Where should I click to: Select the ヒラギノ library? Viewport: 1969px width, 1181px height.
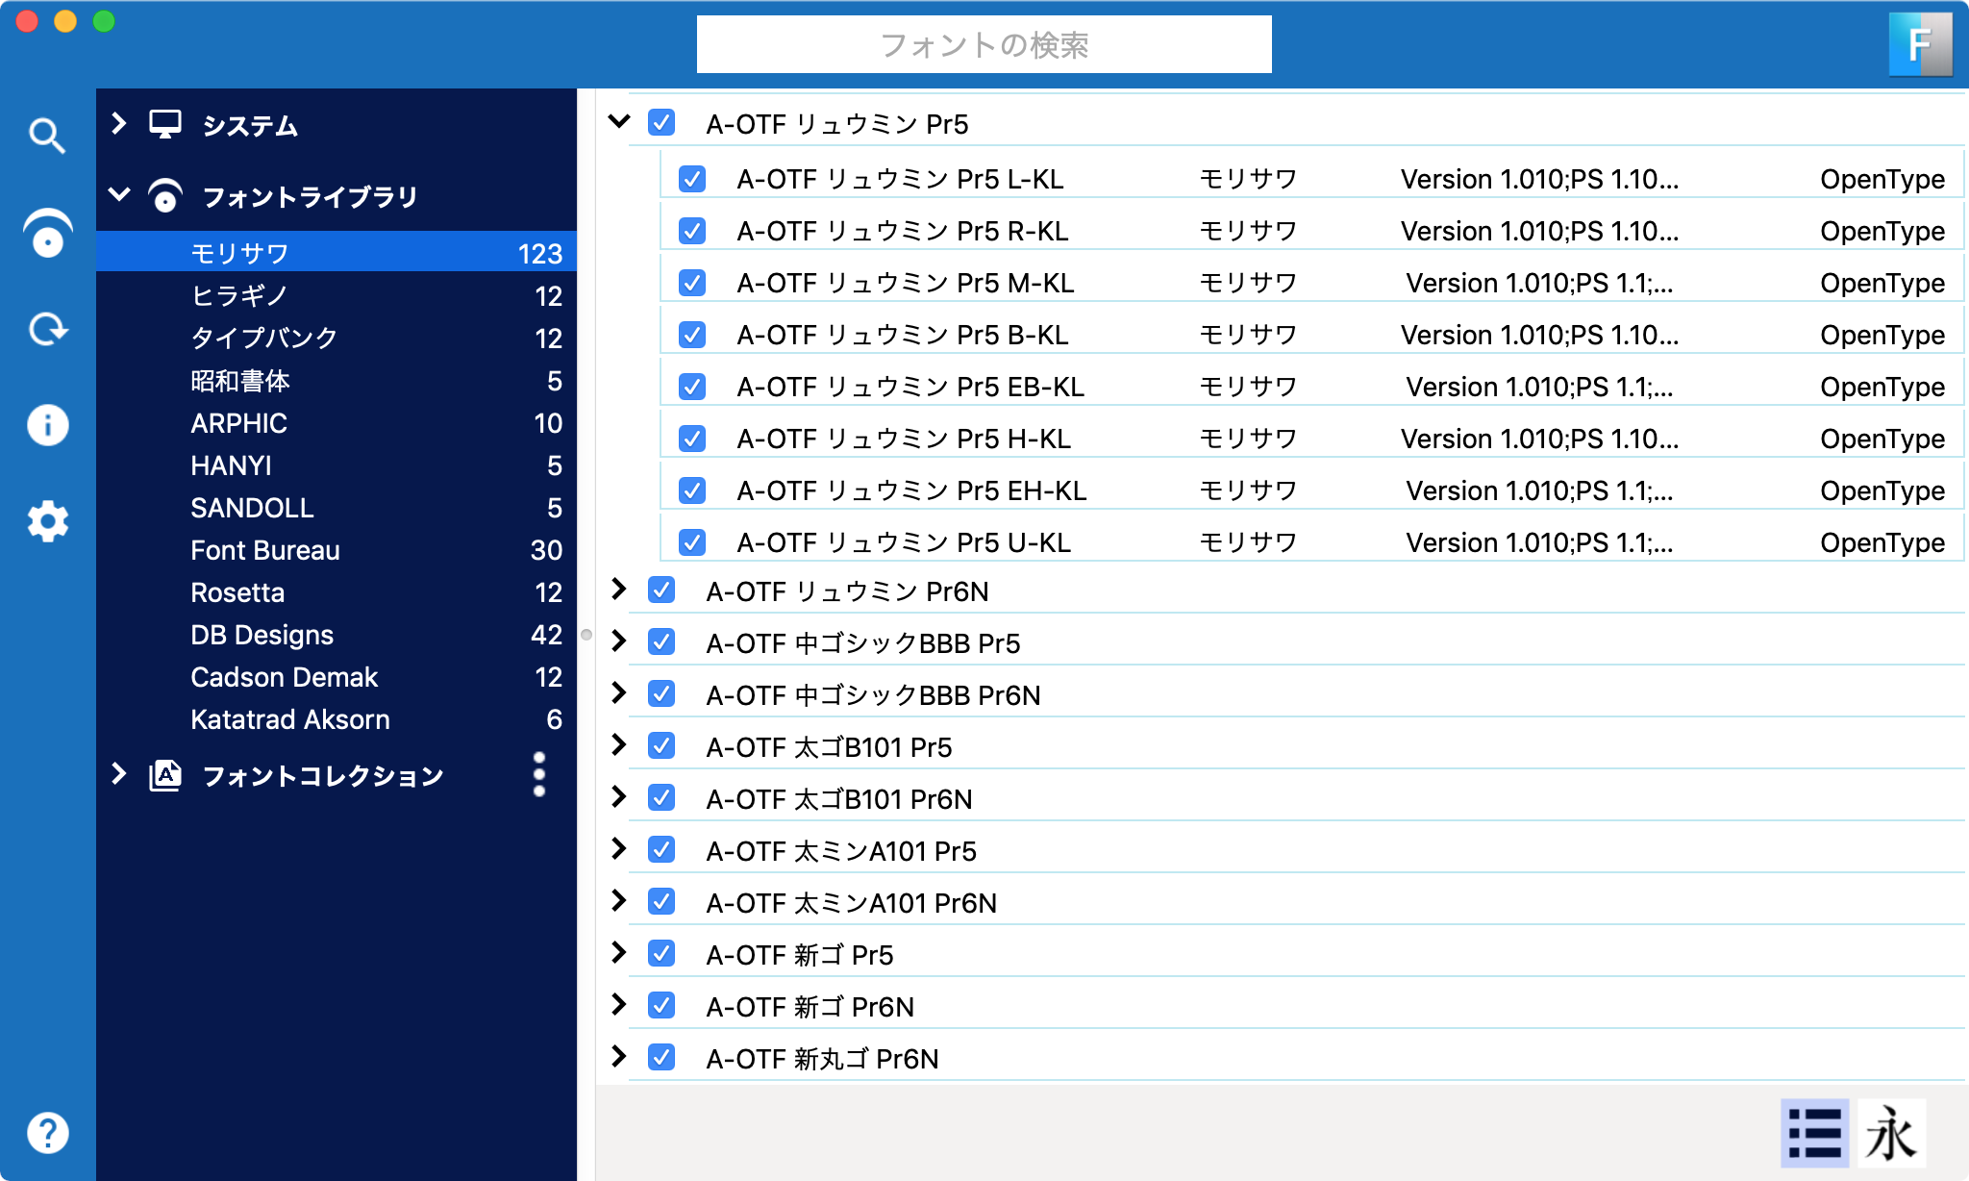336,295
